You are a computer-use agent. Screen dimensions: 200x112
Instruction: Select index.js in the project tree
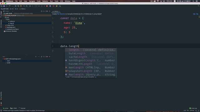[12, 21]
